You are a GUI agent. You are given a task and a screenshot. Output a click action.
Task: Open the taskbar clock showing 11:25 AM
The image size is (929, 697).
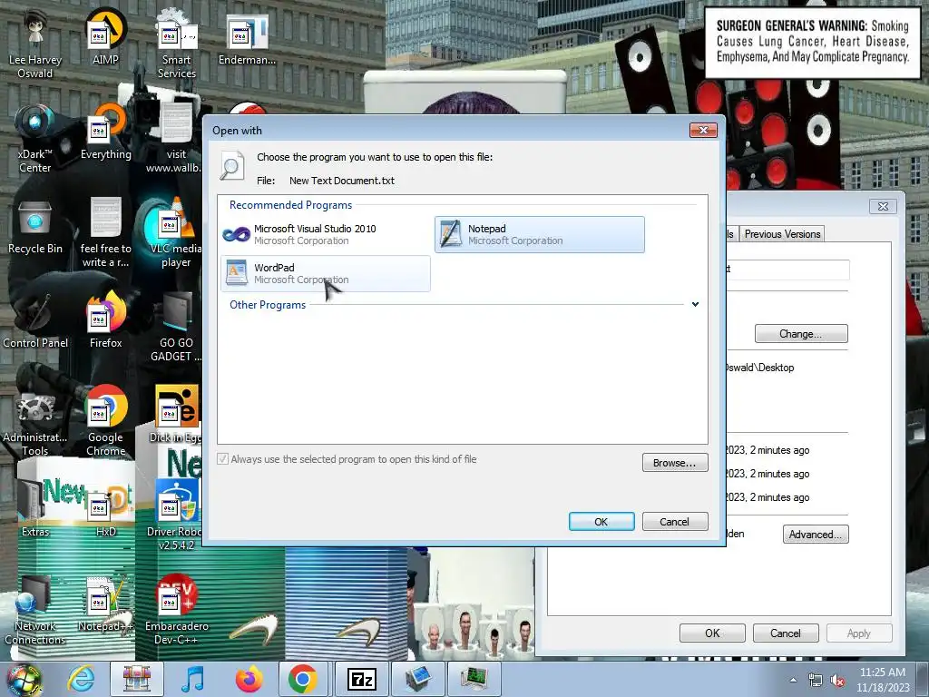click(x=882, y=680)
